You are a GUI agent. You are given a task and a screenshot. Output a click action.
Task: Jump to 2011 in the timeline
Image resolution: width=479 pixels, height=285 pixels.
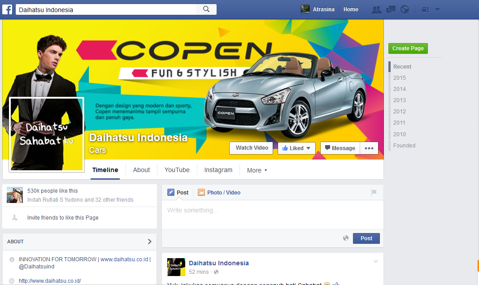tap(399, 123)
